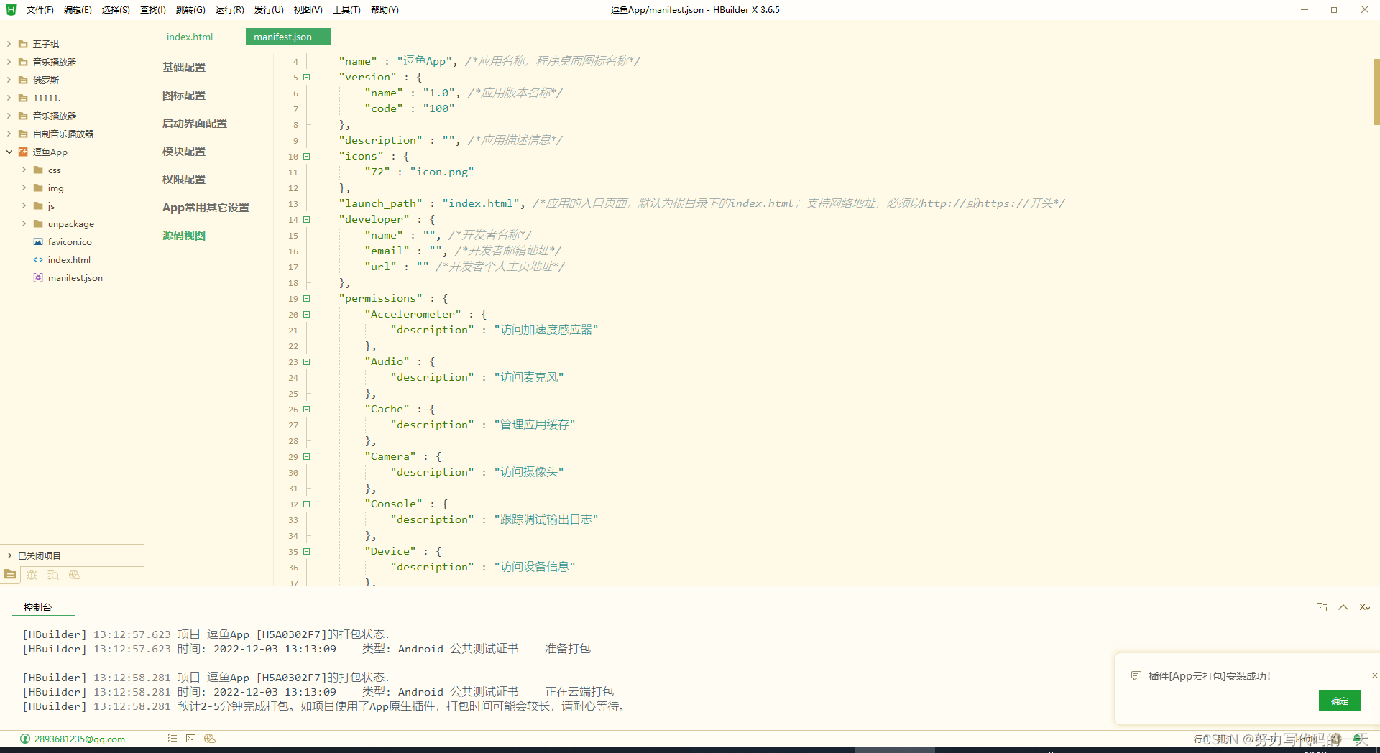Click the user account icon in status bar

click(x=25, y=739)
